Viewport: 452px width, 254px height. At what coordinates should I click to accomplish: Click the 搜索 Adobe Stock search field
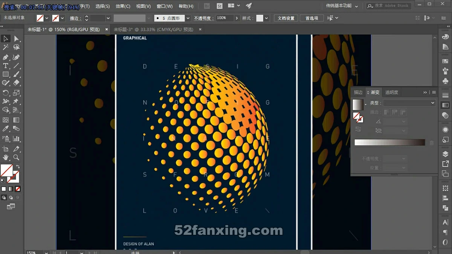point(389,6)
